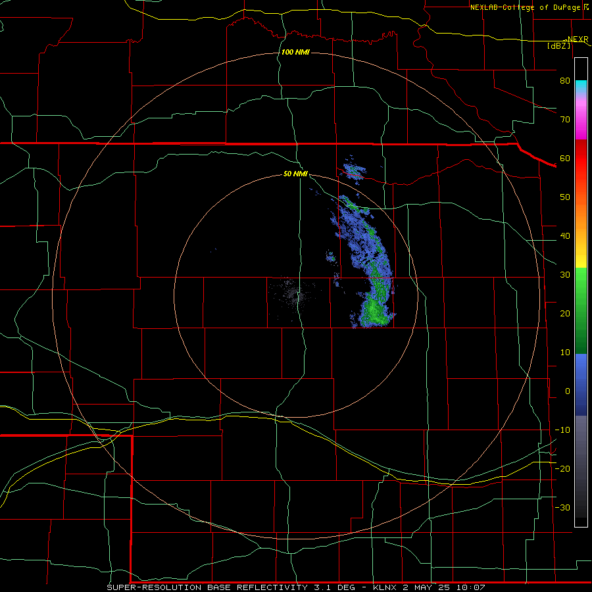Image resolution: width=592 pixels, height=592 pixels.
Task: Click the "30" value on the dBZ scale
Action: (565, 274)
